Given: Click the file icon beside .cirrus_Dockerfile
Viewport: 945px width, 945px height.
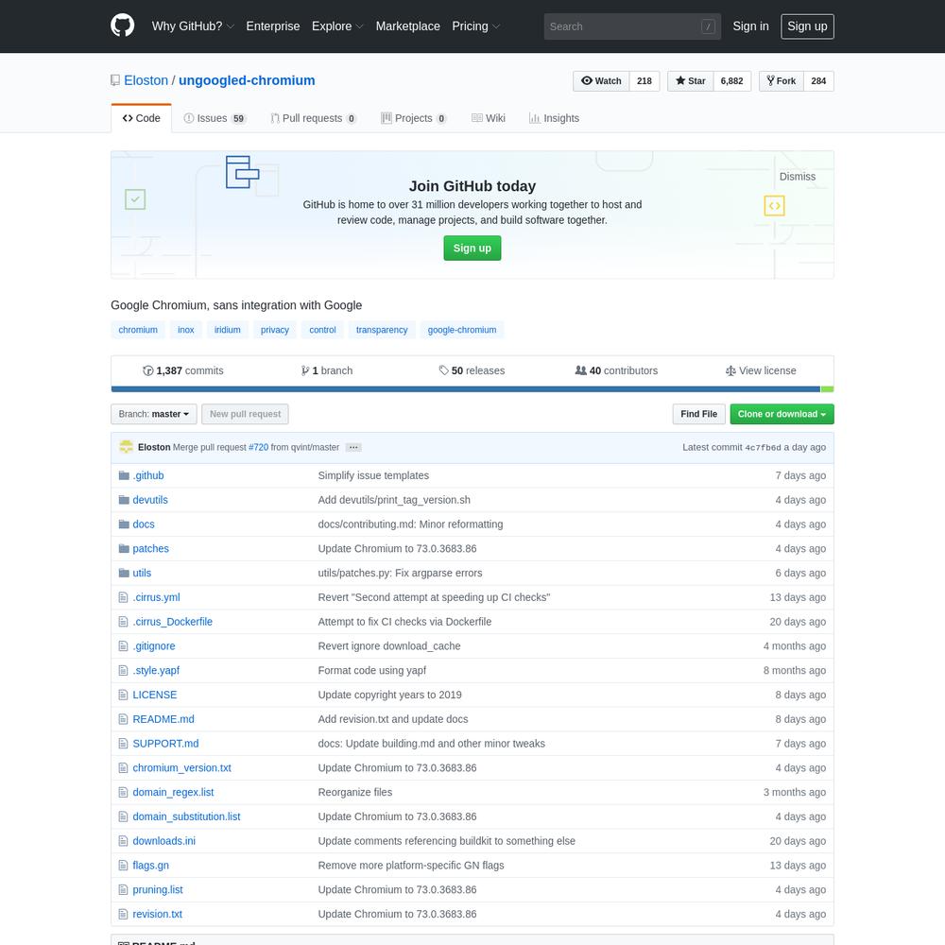Looking at the screenshot, I should (x=123, y=622).
